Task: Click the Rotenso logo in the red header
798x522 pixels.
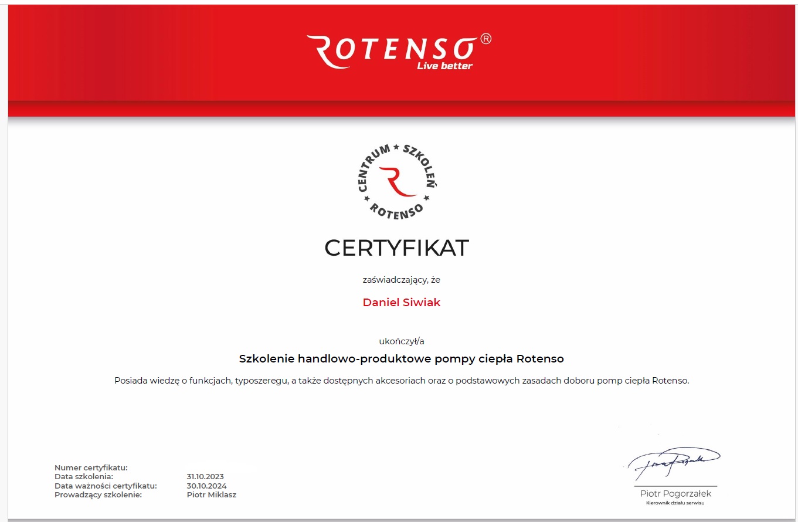Action: coord(393,50)
